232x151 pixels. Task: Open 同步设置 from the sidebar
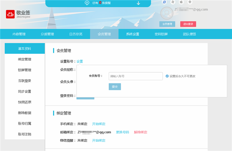tap(25, 92)
